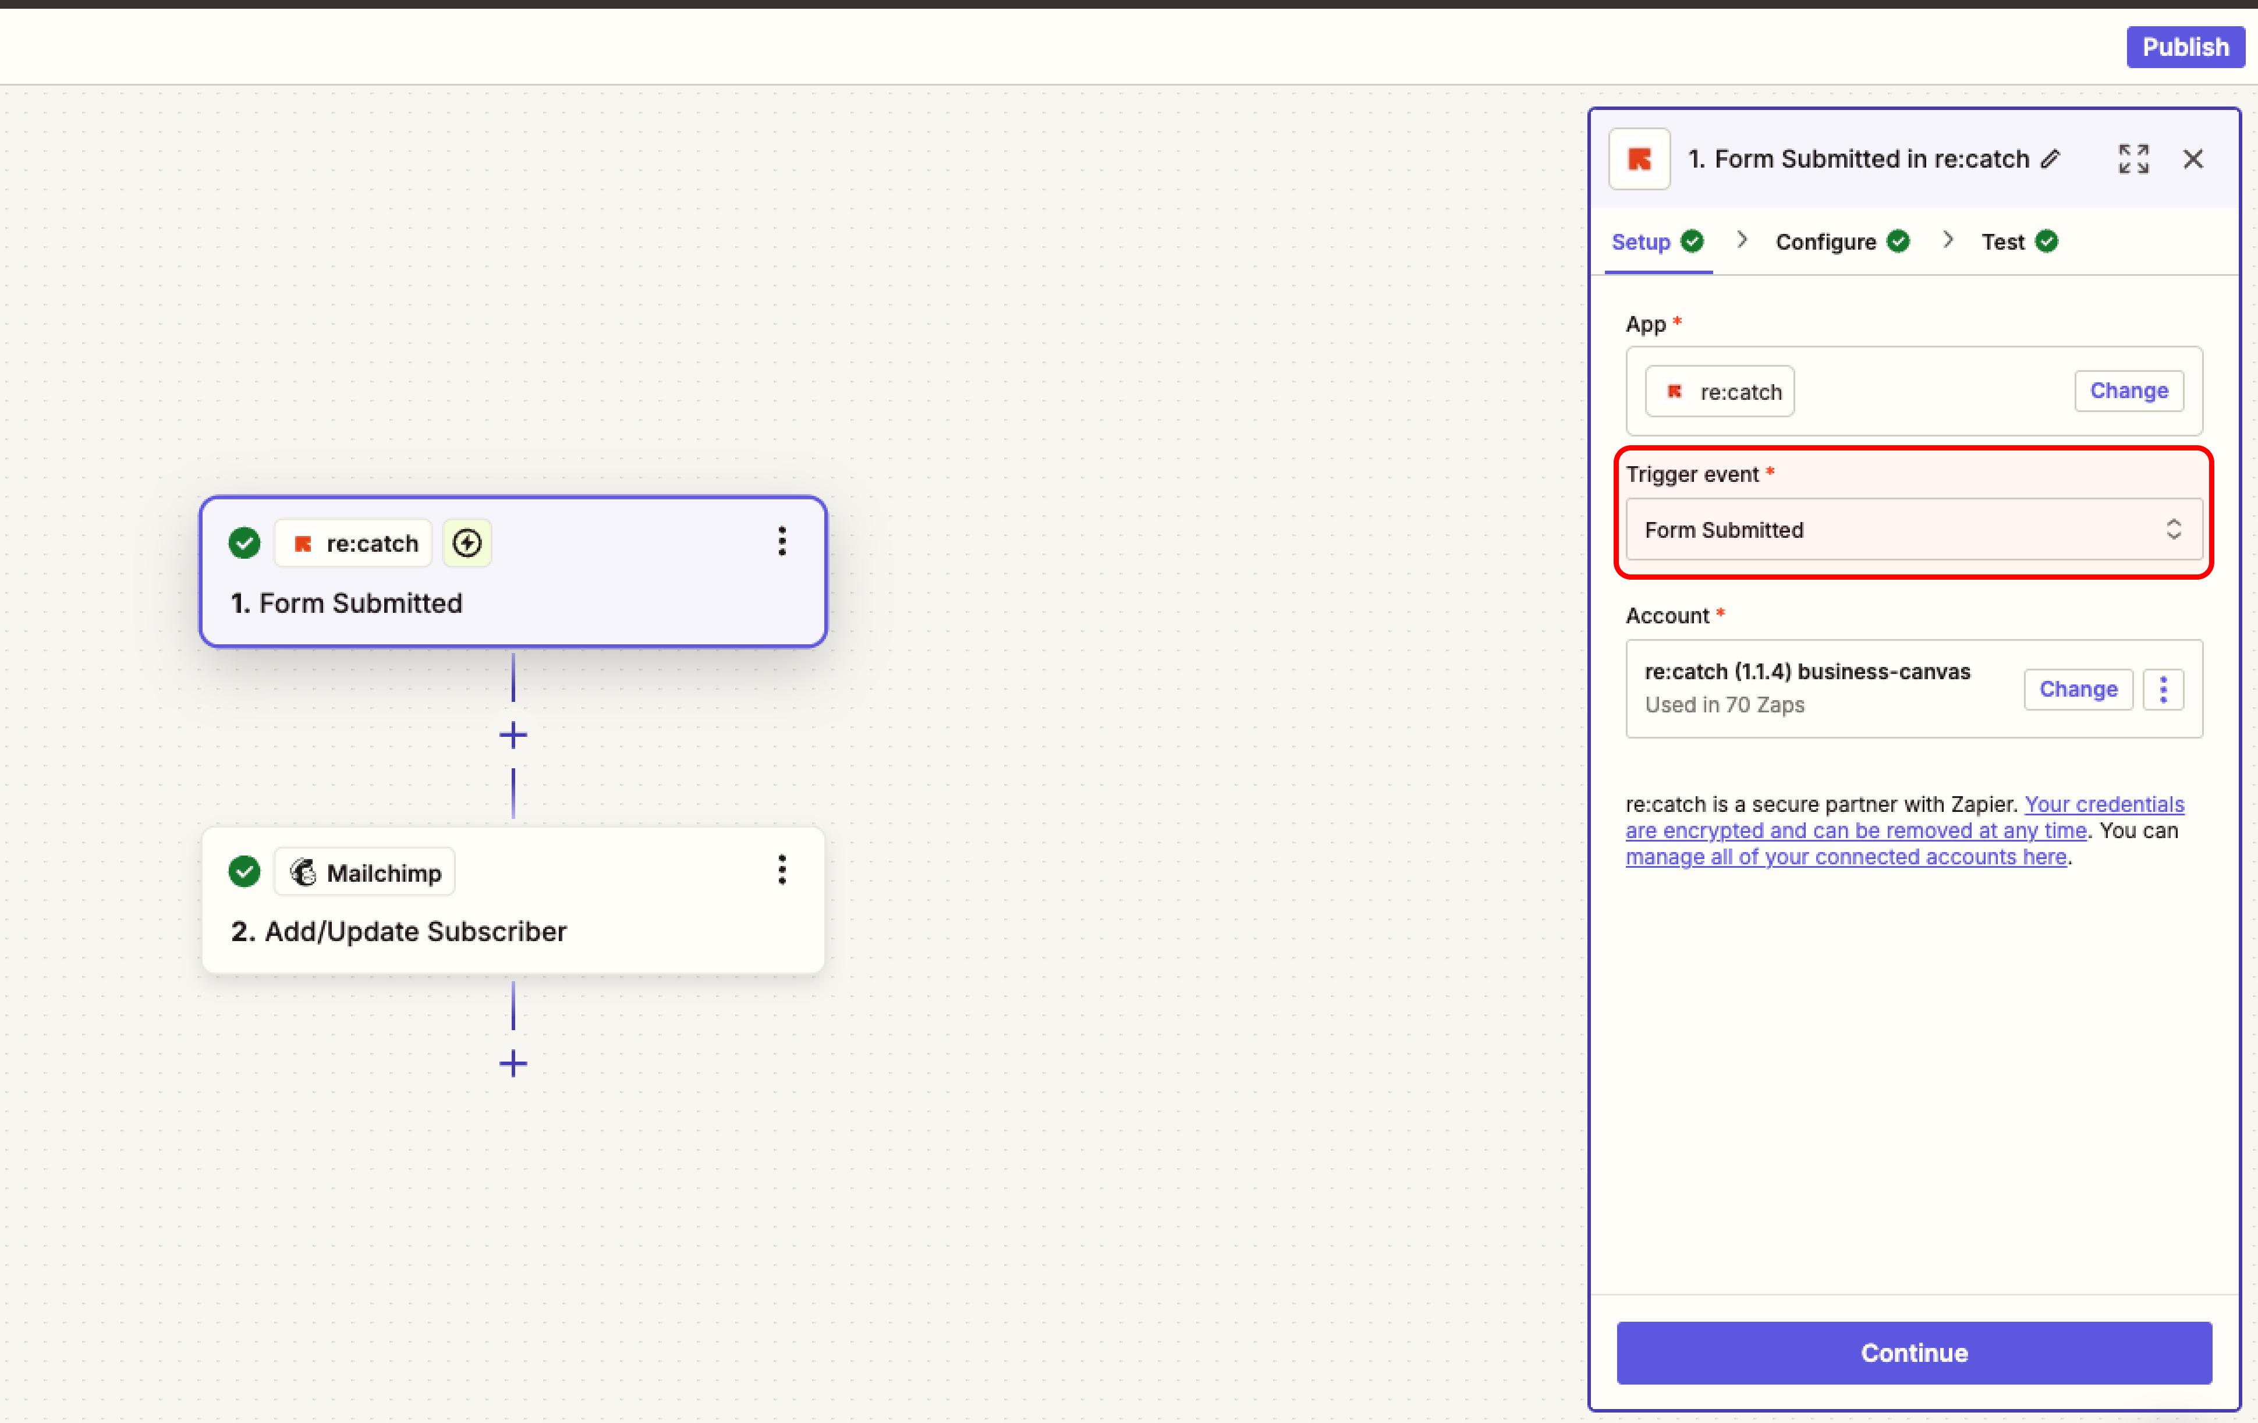Add a step between re:catch and Mailchimp
This screenshot has width=2258, height=1423.
coord(513,735)
